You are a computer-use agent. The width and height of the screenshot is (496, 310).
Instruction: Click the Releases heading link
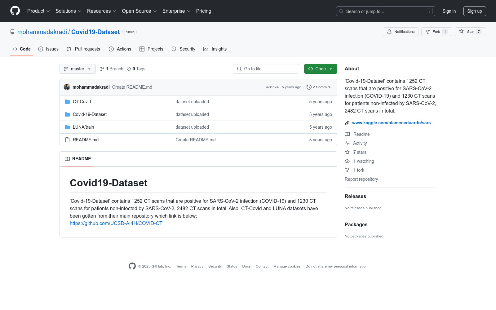(x=355, y=196)
